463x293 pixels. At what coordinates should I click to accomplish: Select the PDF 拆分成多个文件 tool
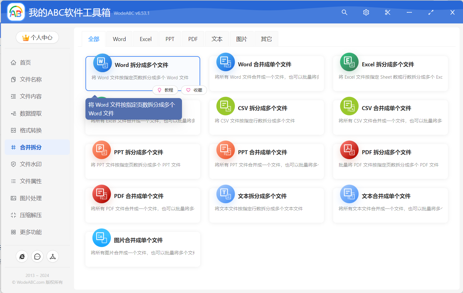pos(390,161)
